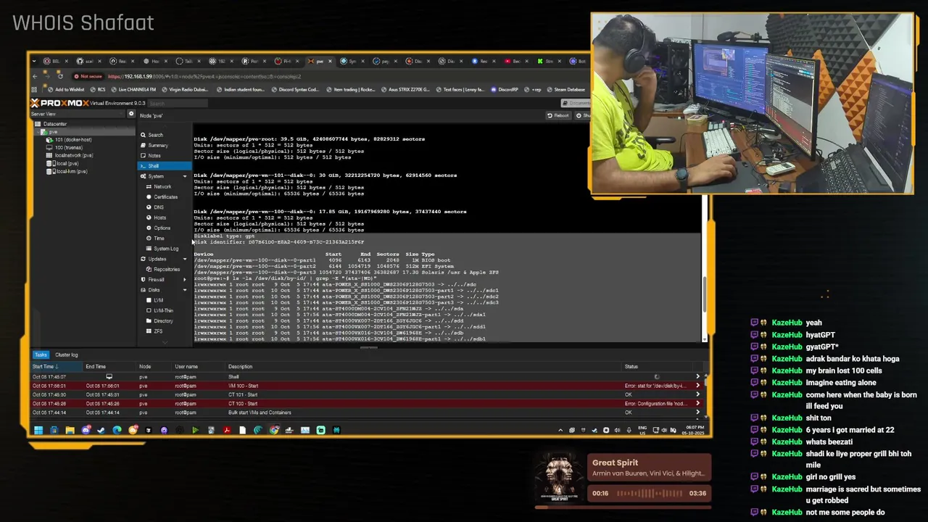Expand the Bulk start VMs task row
The width and height of the screenshot is (928, 522).
point(697,413)
